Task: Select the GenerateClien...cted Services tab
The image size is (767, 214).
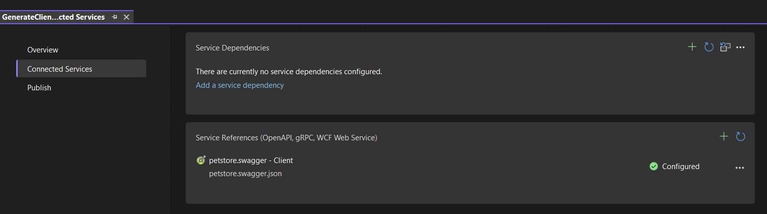Action: point(54,17)
